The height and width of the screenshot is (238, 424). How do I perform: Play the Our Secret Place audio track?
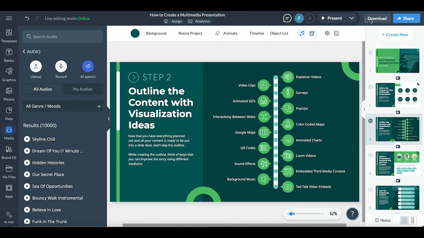[x=27, y=175]
